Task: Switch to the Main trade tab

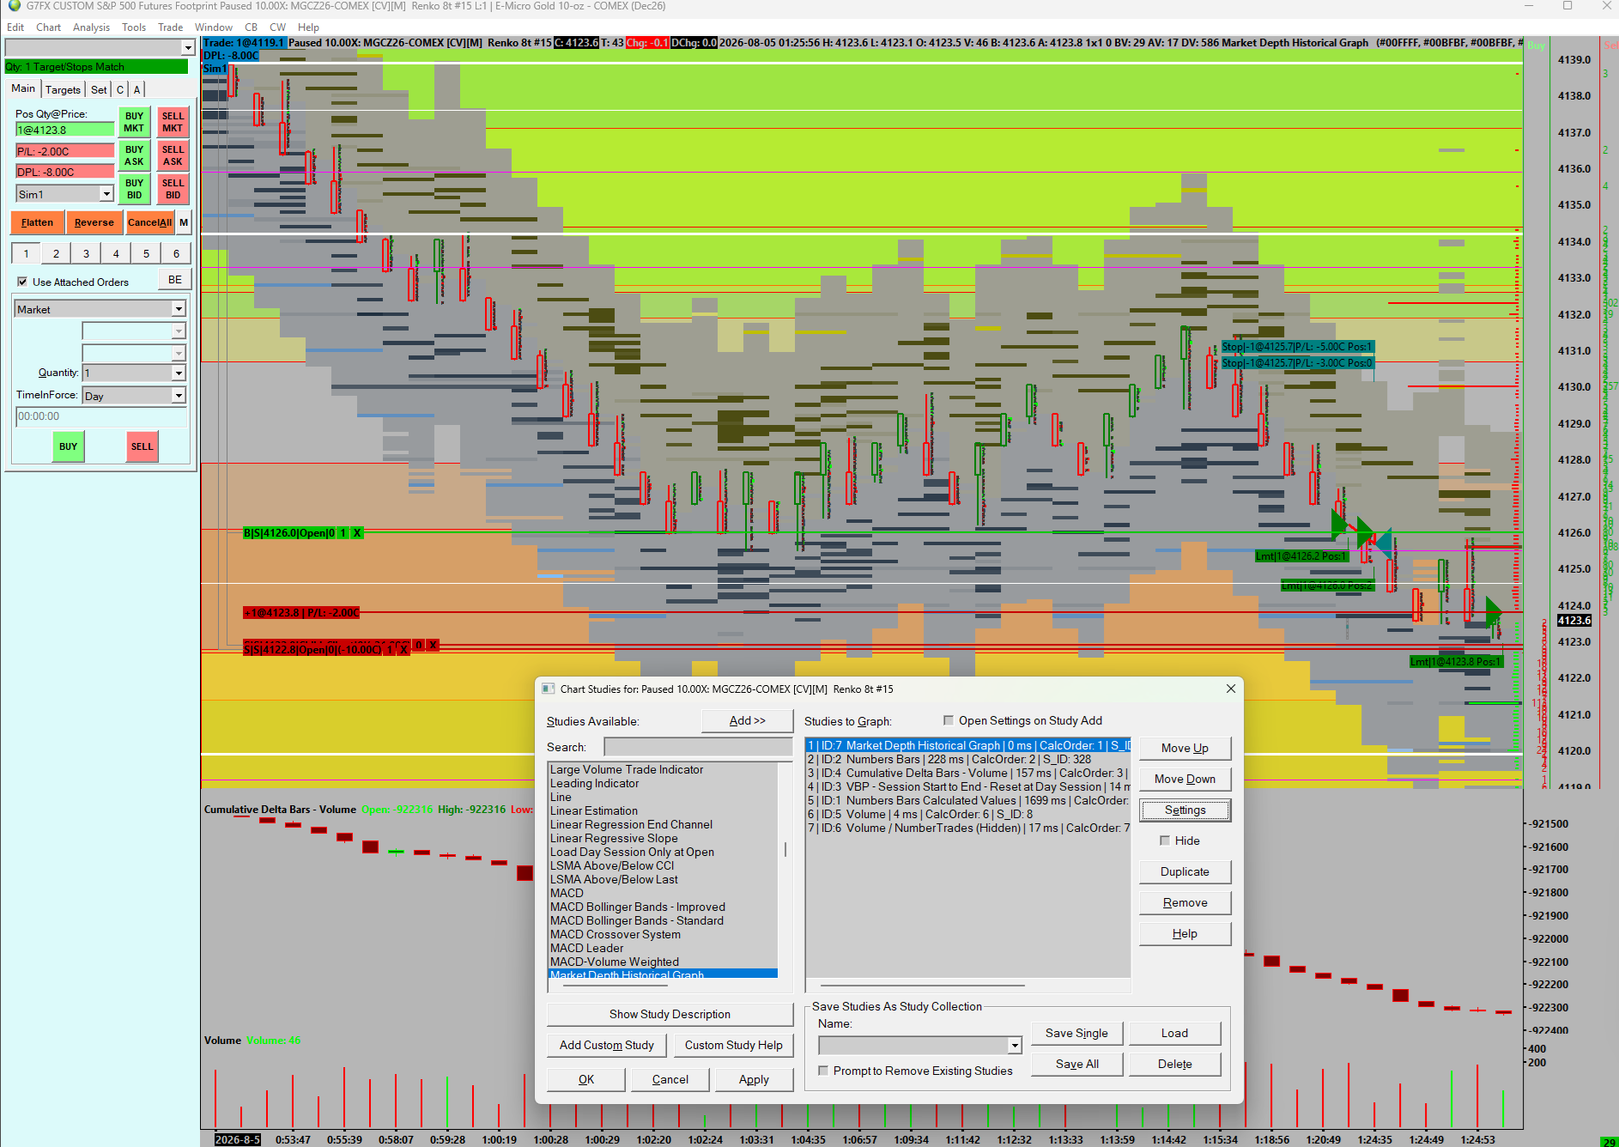Action: pos(23,88)
